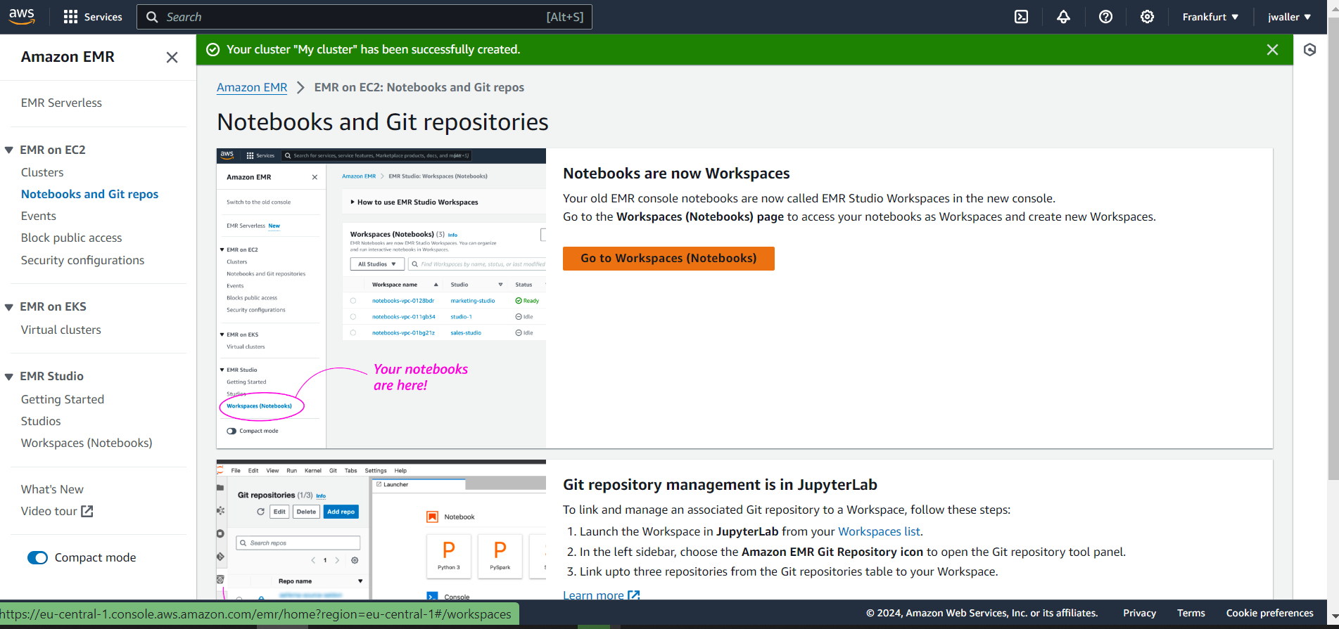The height and width of the screenshot is (629, 1339).
Task: Click the Terms footer link
Action: 1191,613
